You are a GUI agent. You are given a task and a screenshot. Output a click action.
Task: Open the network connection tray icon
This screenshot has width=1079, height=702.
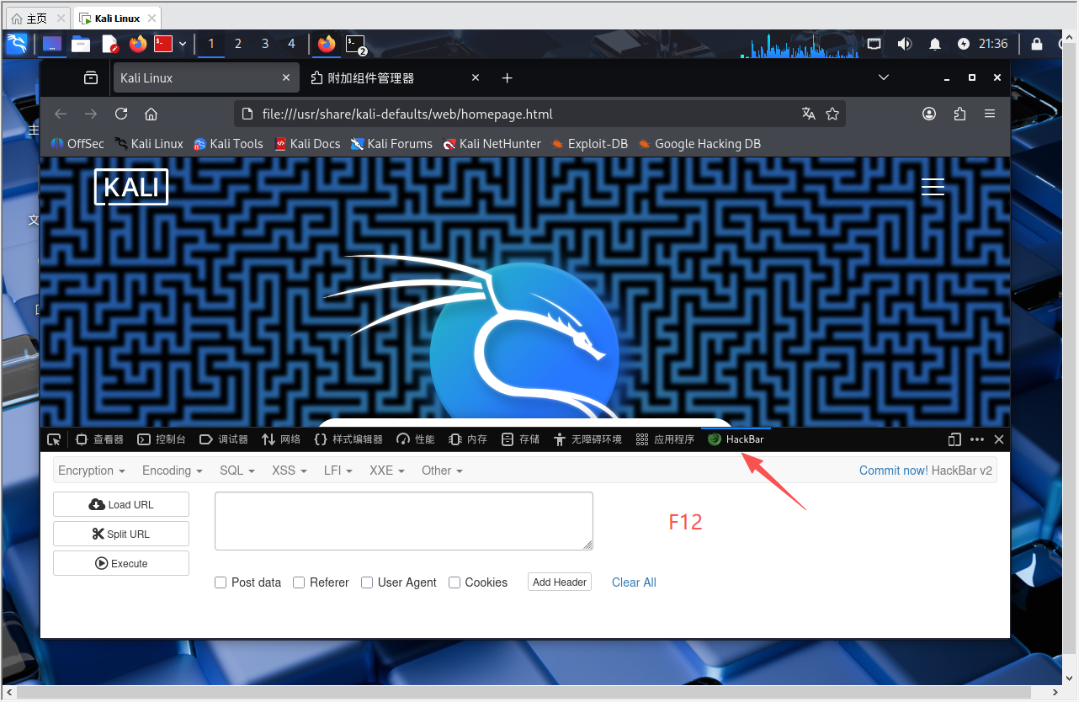pos(874,44)
